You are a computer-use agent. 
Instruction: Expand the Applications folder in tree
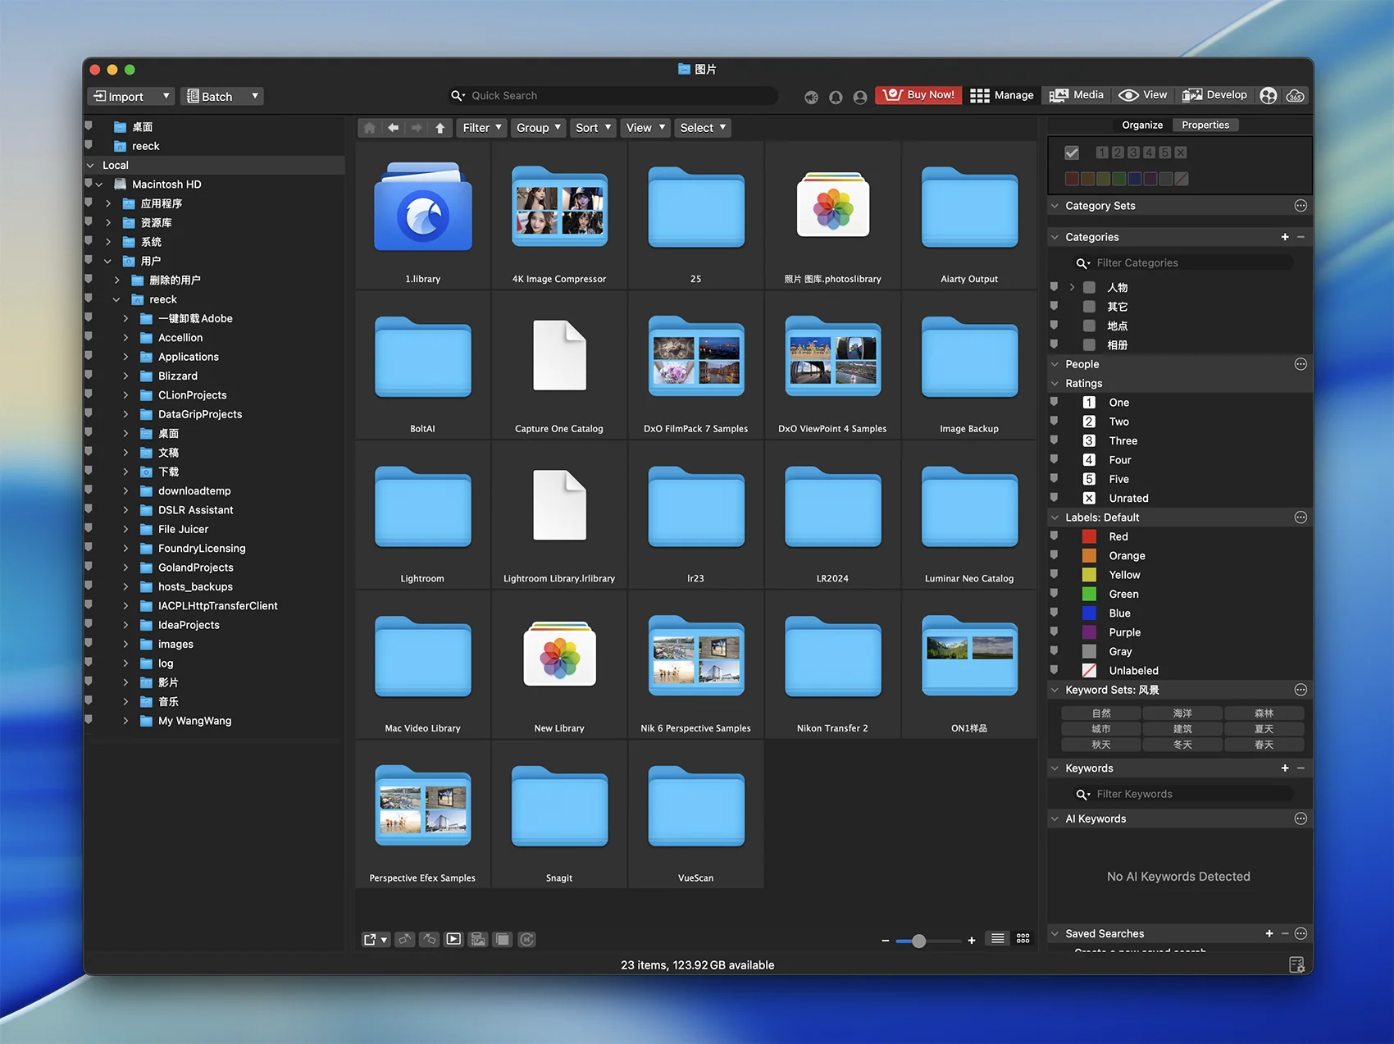click(x=125, y=357)
